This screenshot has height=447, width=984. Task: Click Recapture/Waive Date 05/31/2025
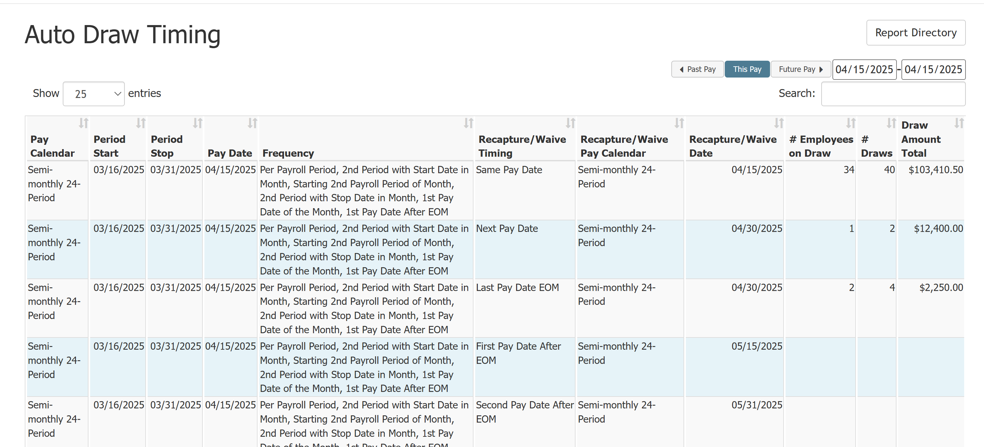pyautogui.click(x=757, y=405)
